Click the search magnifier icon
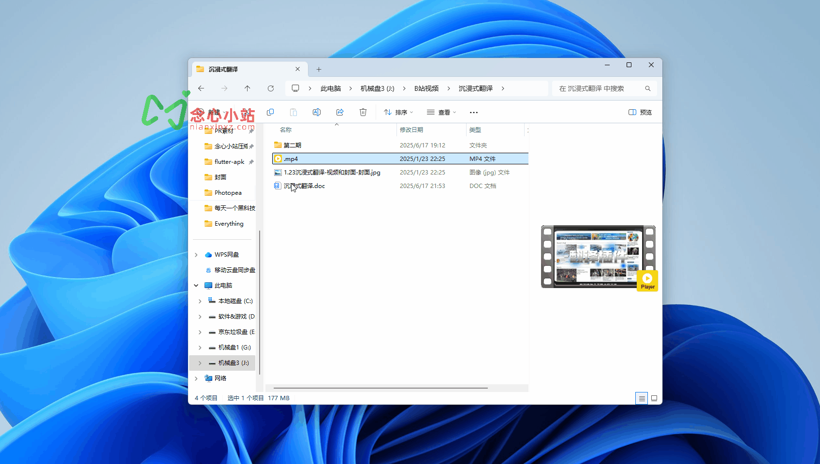The height and width of the screenshot is (464, 820). pyautogui.click(x=648, y=88)
